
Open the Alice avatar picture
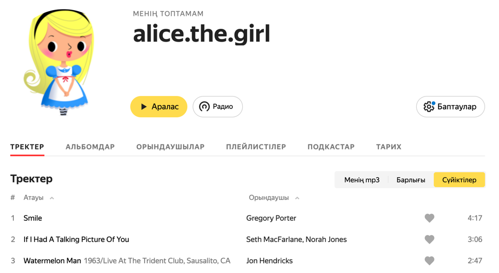coord(60,62)
